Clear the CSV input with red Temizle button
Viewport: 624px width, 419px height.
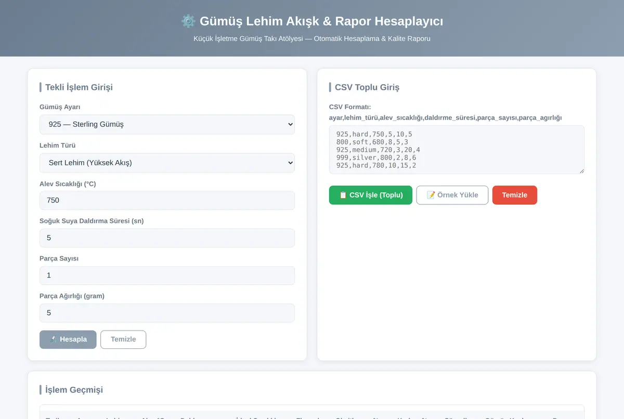point(515,195)
